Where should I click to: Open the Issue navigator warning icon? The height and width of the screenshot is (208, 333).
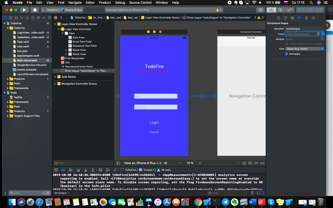tap(27, 18)
